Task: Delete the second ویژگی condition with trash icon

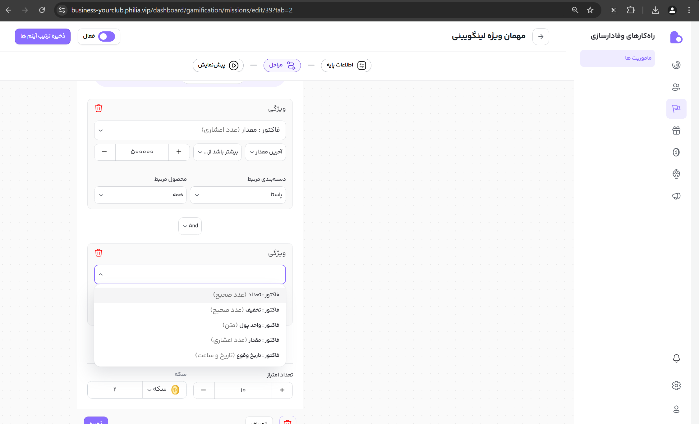Action: click(99, 253)
